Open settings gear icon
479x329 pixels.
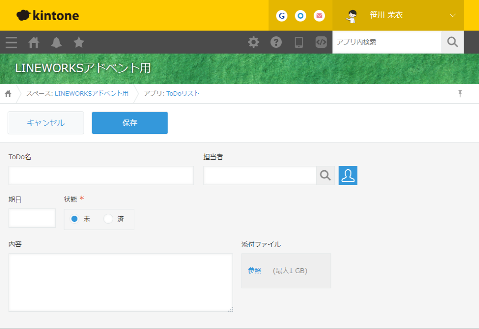tap(253, 42)
